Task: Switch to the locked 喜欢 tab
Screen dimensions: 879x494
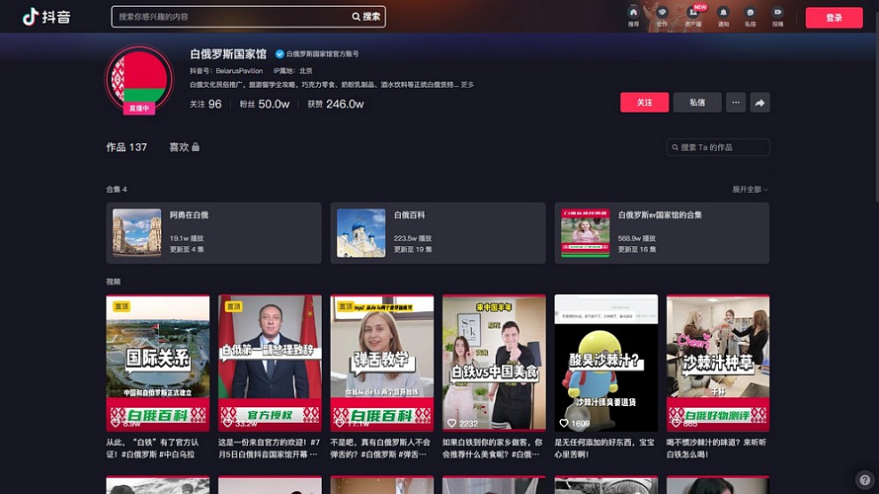Action: (x=184, y=147)
